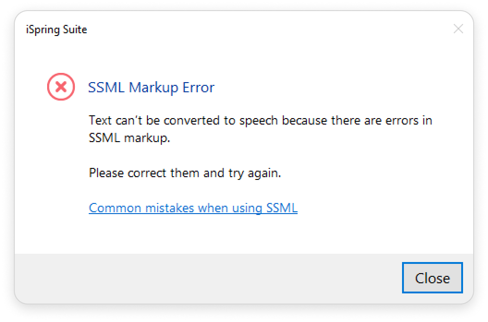Screen dimensions: 488x322
Task: Click the 'SSML markup.' second message line
Action: click(x=129, y=138)
